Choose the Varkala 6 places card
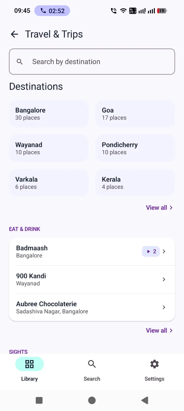Viewport: 184px width, 411px height. pyautogui.click(x=49, y=183)
